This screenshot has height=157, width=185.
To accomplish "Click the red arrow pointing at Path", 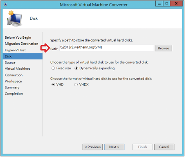I will tap(45, 48).
